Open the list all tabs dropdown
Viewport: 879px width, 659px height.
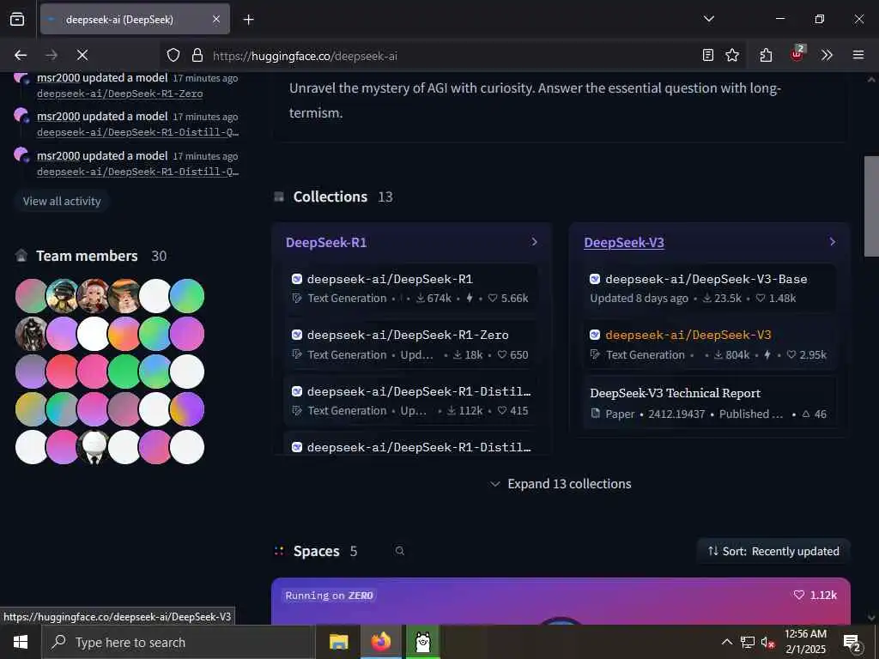click(709, 19)
